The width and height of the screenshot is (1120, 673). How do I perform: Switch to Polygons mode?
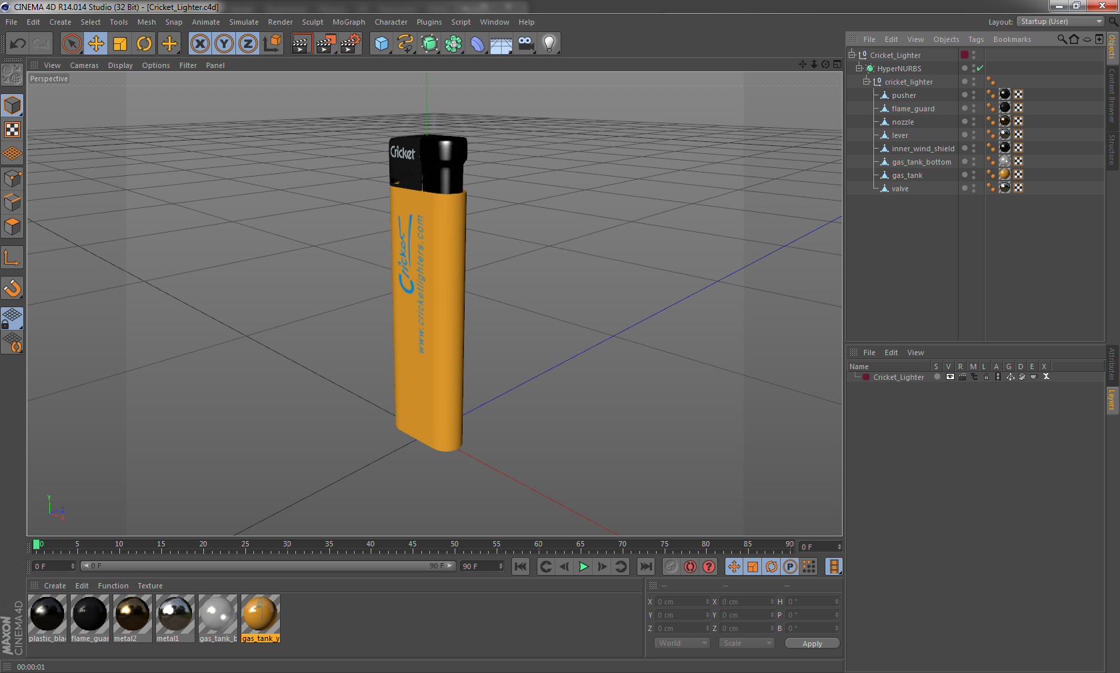tap(12, 227)
